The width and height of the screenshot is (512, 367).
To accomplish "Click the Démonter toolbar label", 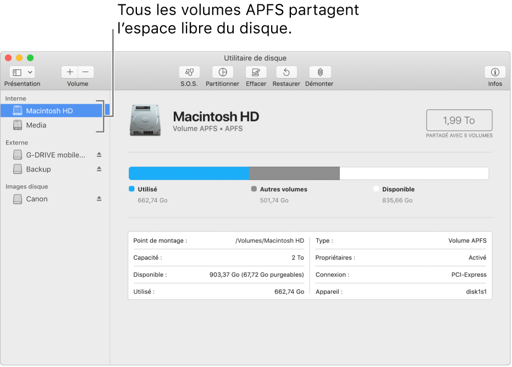I will click(320, 84).
